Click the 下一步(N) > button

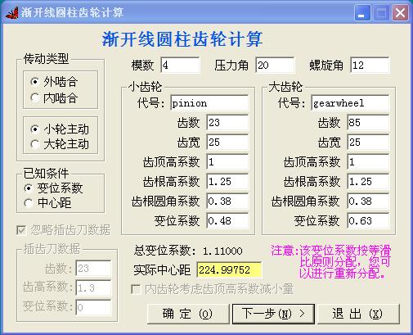click(x=273, y=314)
